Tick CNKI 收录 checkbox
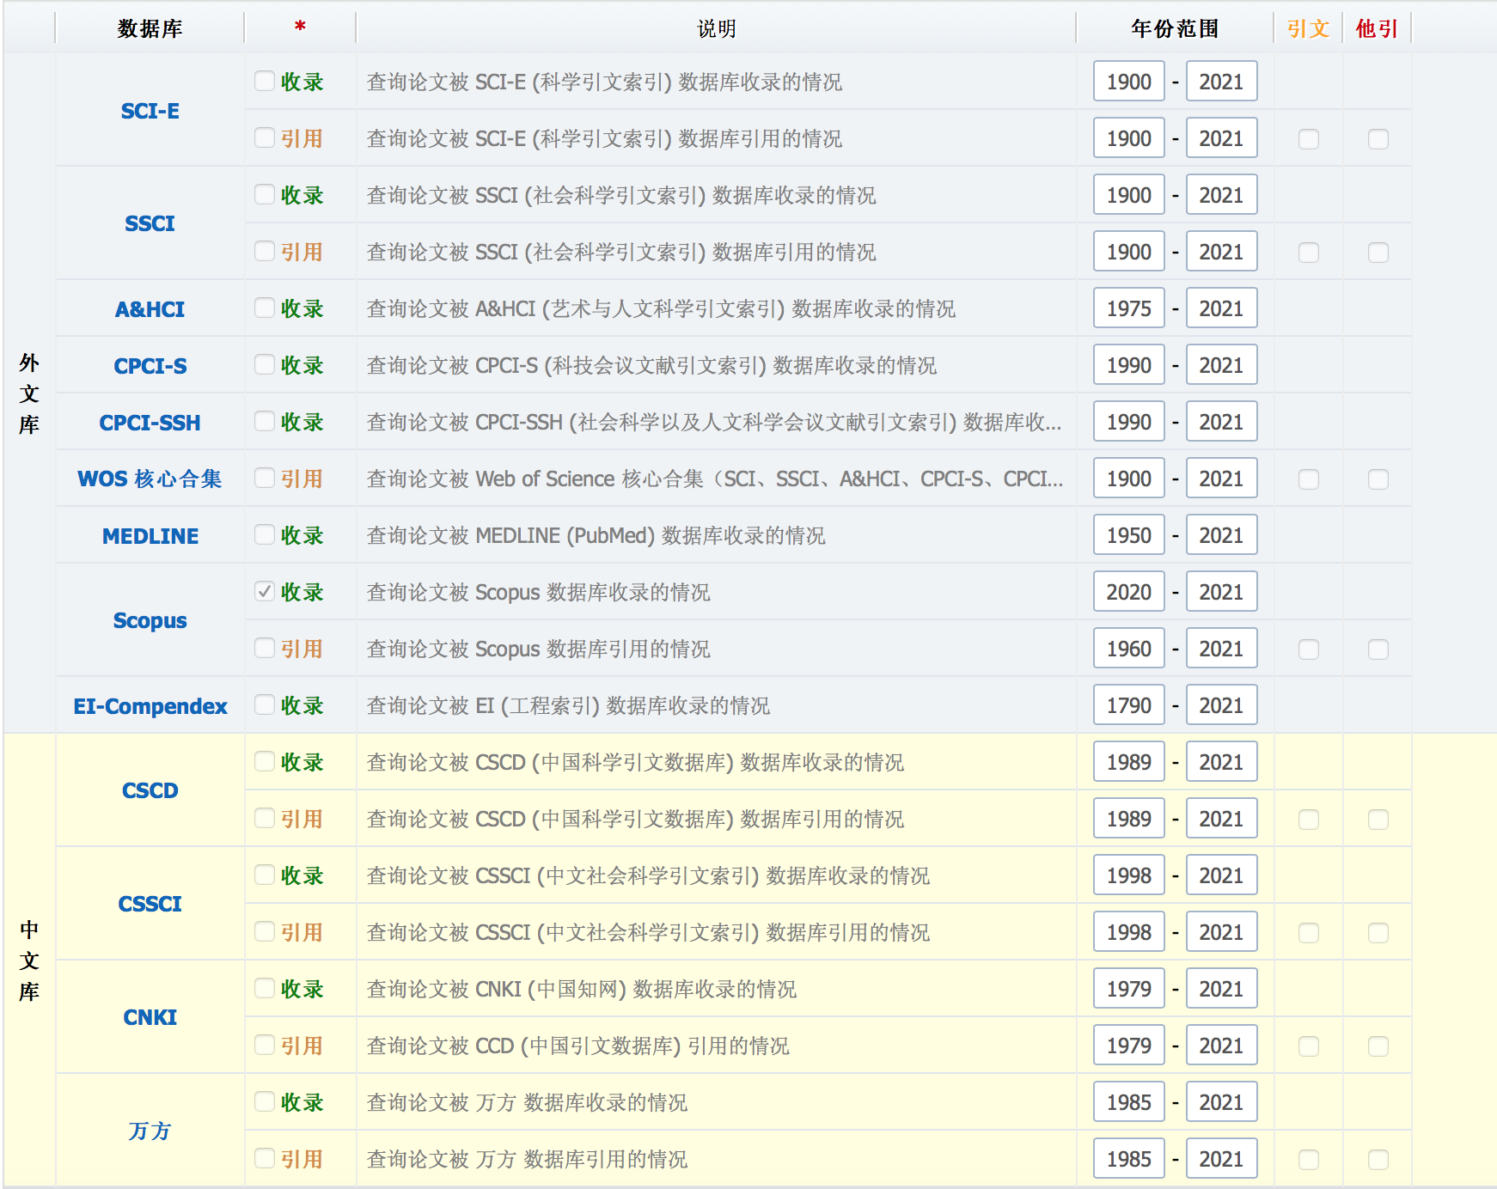 point(265,988)
